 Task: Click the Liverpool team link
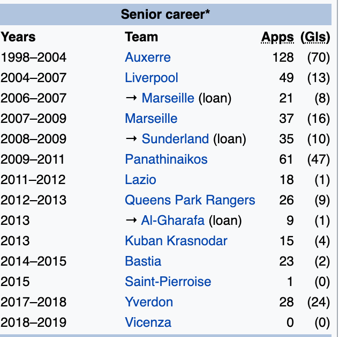[152, 78]
